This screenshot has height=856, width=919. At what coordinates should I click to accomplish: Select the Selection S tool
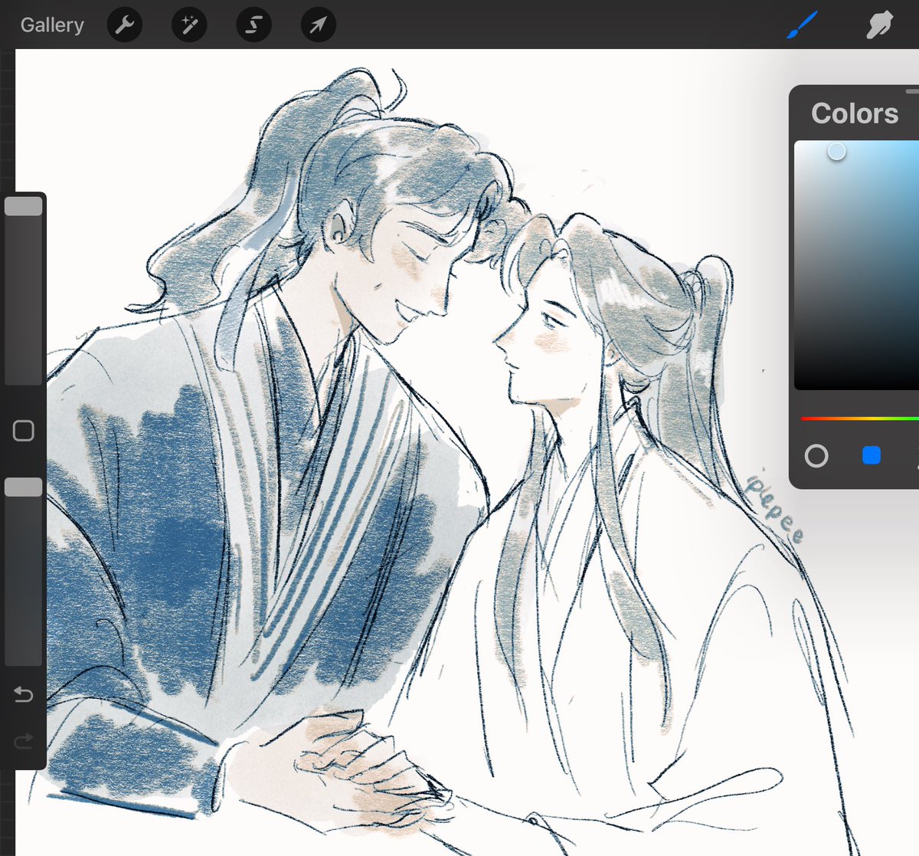(x=253, y=25)
